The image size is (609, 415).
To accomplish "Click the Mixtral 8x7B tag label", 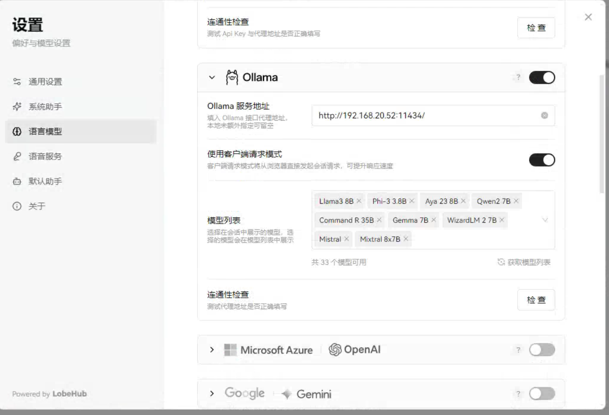I will [380, 239].
